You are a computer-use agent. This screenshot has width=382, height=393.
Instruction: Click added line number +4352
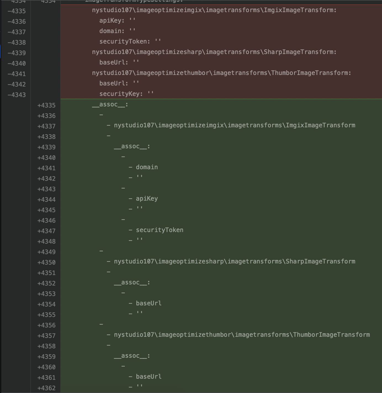pyautogui.click(x=46, y=284)
